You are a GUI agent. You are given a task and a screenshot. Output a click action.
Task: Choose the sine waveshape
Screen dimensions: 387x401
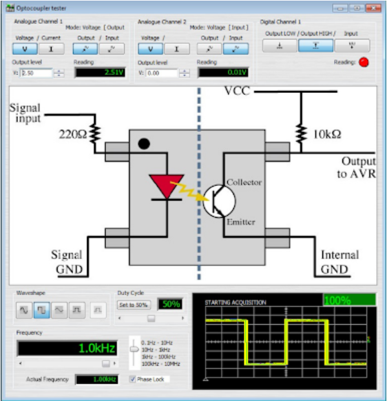(x=24, y=310)
